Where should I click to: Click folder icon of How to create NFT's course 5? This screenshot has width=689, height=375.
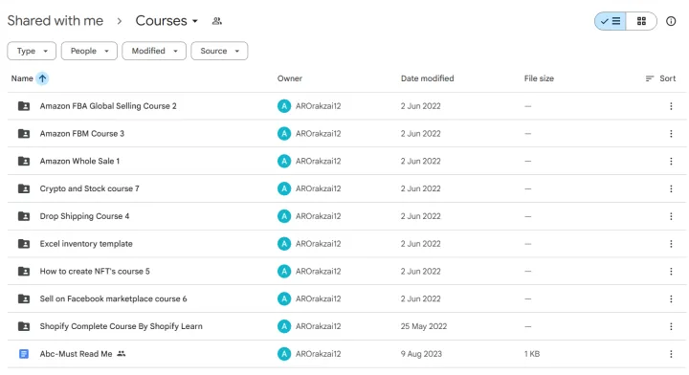[x=24, y=272]
